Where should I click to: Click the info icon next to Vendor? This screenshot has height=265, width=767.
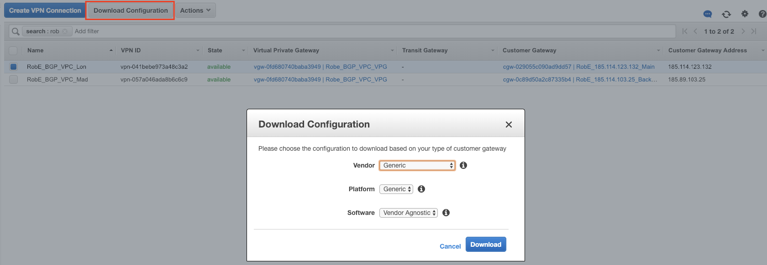click(x=463, y=165)
